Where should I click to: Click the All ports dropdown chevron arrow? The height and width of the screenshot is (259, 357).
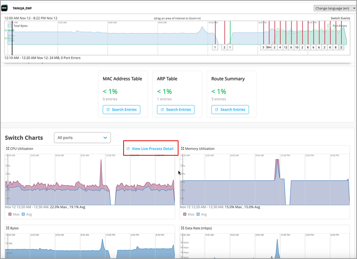(x=105, y=138)
